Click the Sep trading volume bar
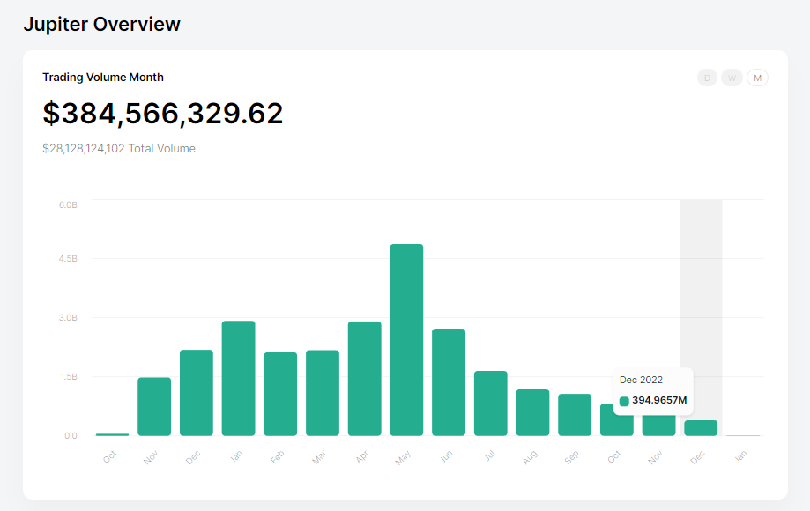 [x=575, y=415]
